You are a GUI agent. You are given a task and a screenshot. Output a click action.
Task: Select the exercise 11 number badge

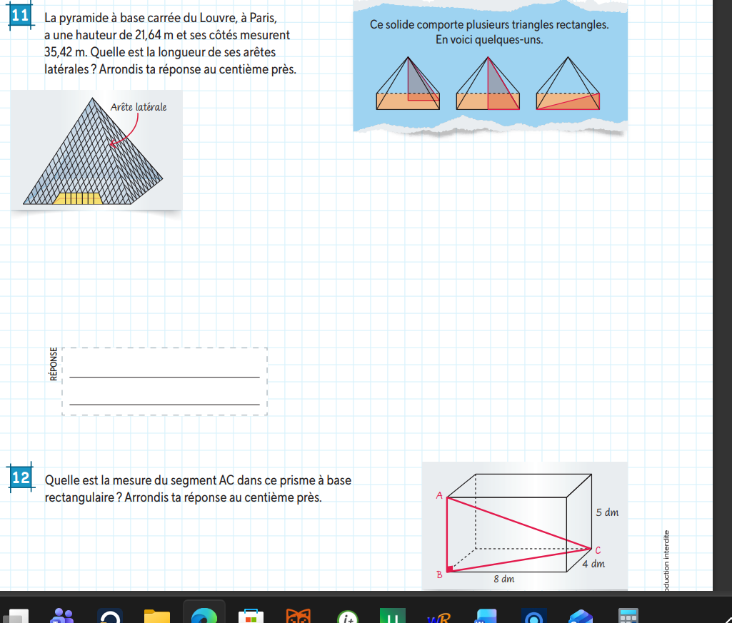point(20,17)
